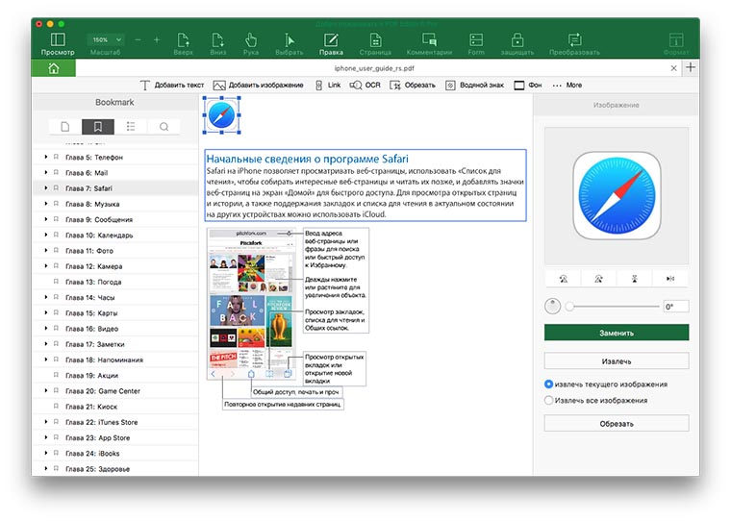Click Добавить изображение tool
Screen dimensions: 731x521
coord(259,86)
